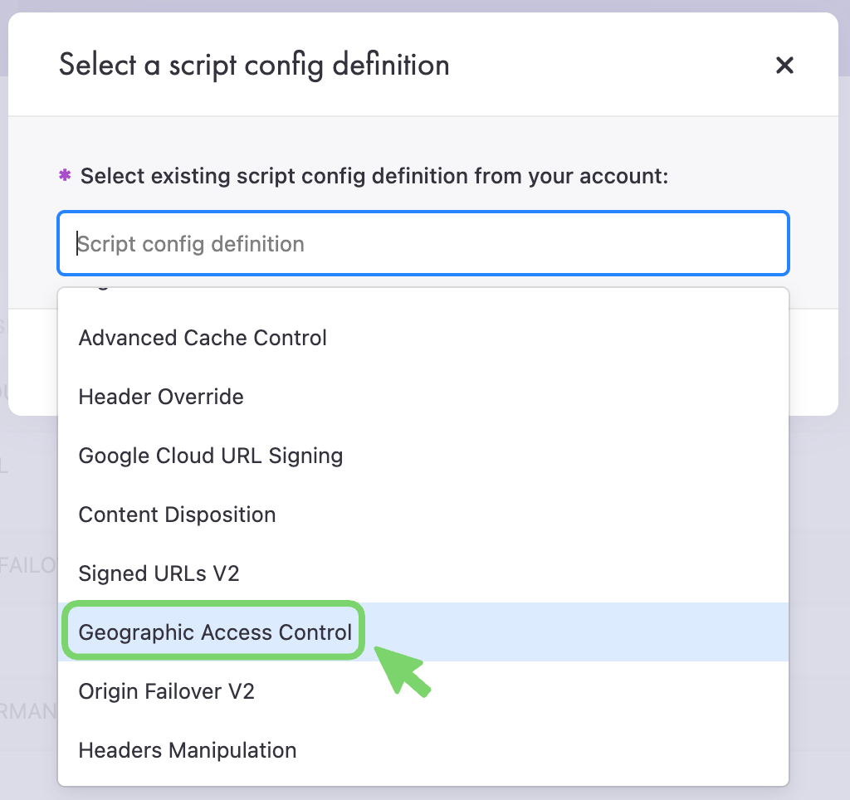Select Geographic Access Control option
Screen dimensions: 850x800
[215, 632]
